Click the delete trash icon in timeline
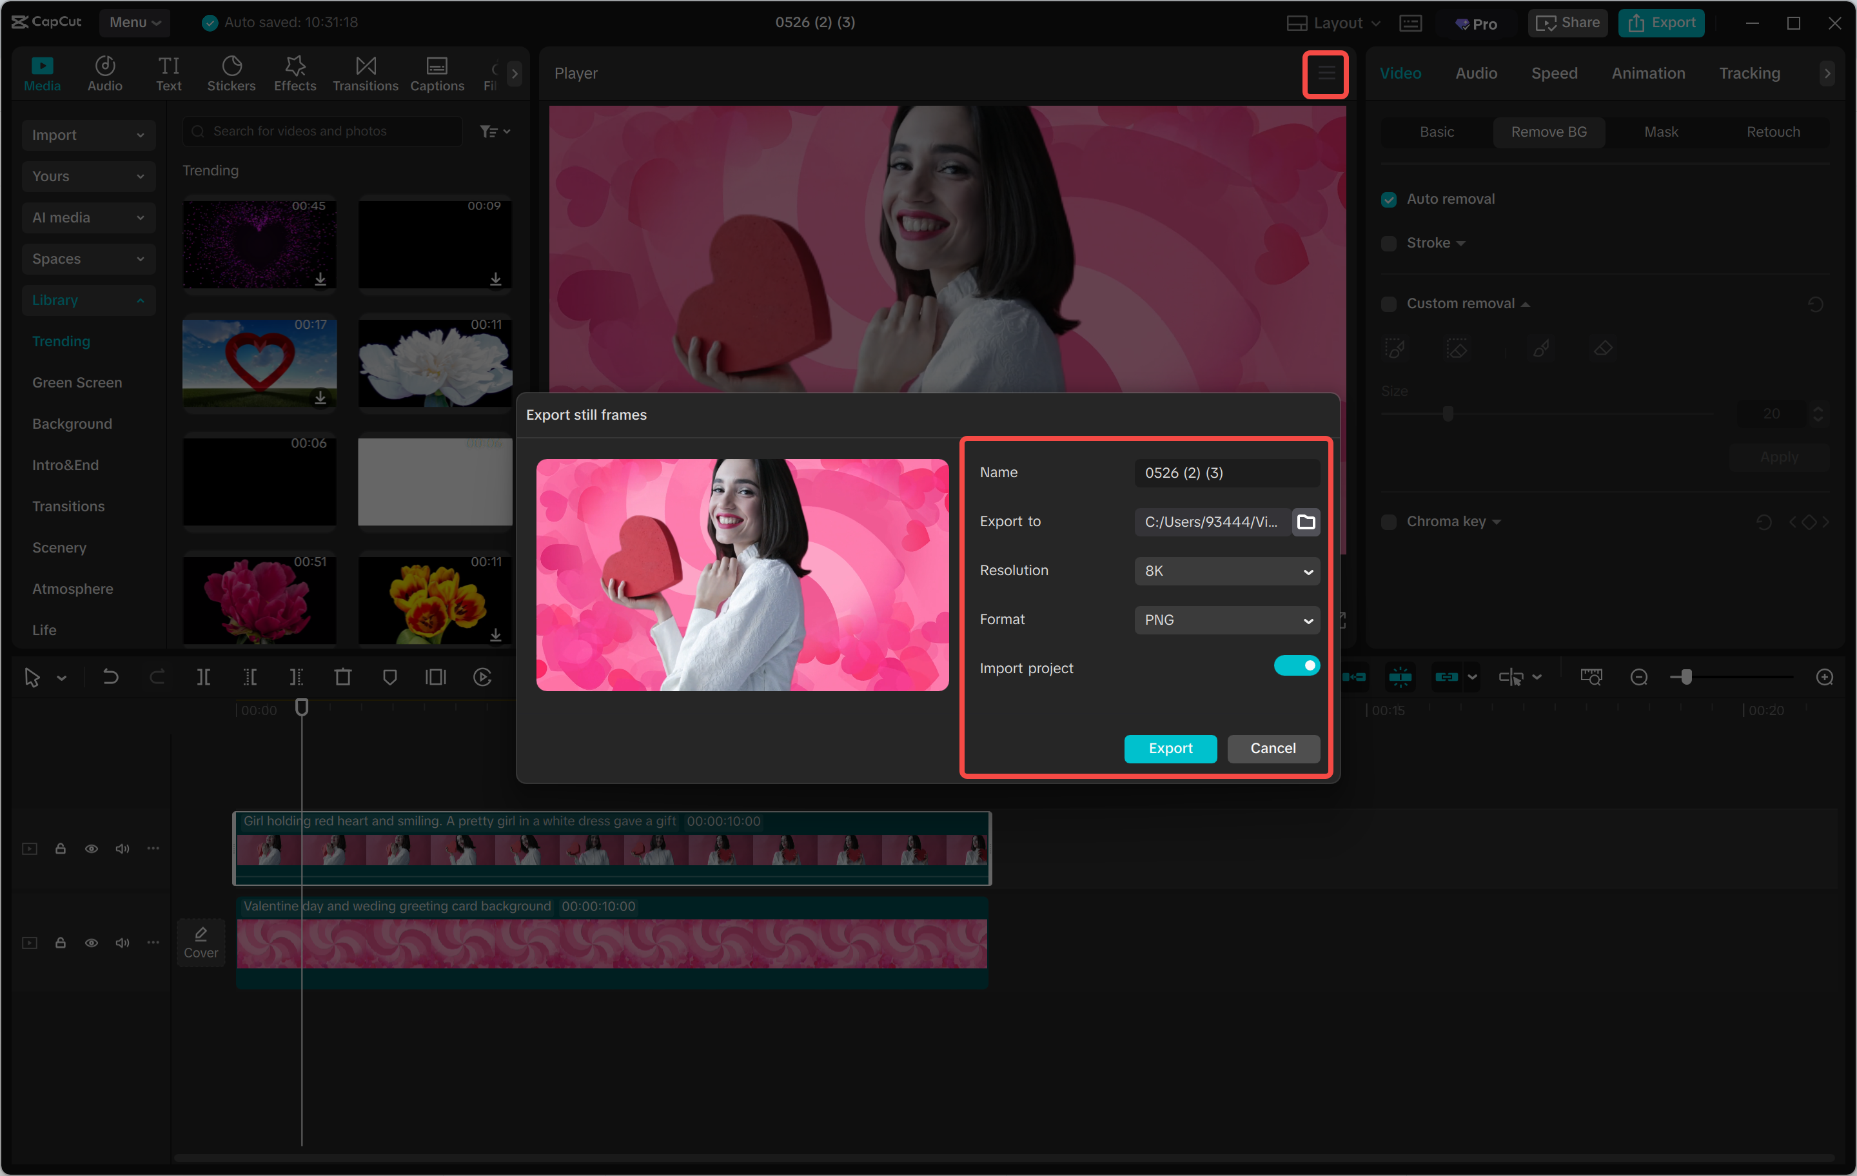This screenshot has width=1857, height=1176. (342, 677)
